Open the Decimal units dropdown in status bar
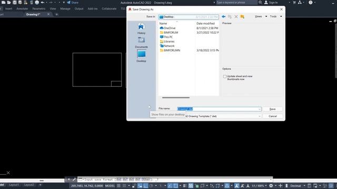This screenshot has height=189, width=337. [304, 186]
